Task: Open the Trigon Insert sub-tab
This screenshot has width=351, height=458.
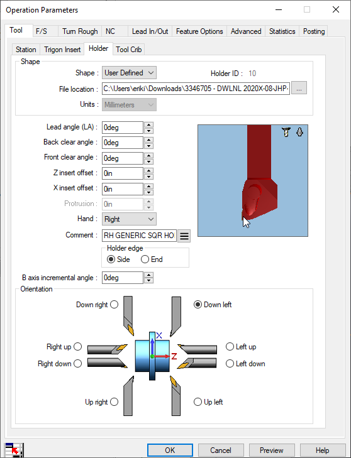Action: [x=62, y=50]
